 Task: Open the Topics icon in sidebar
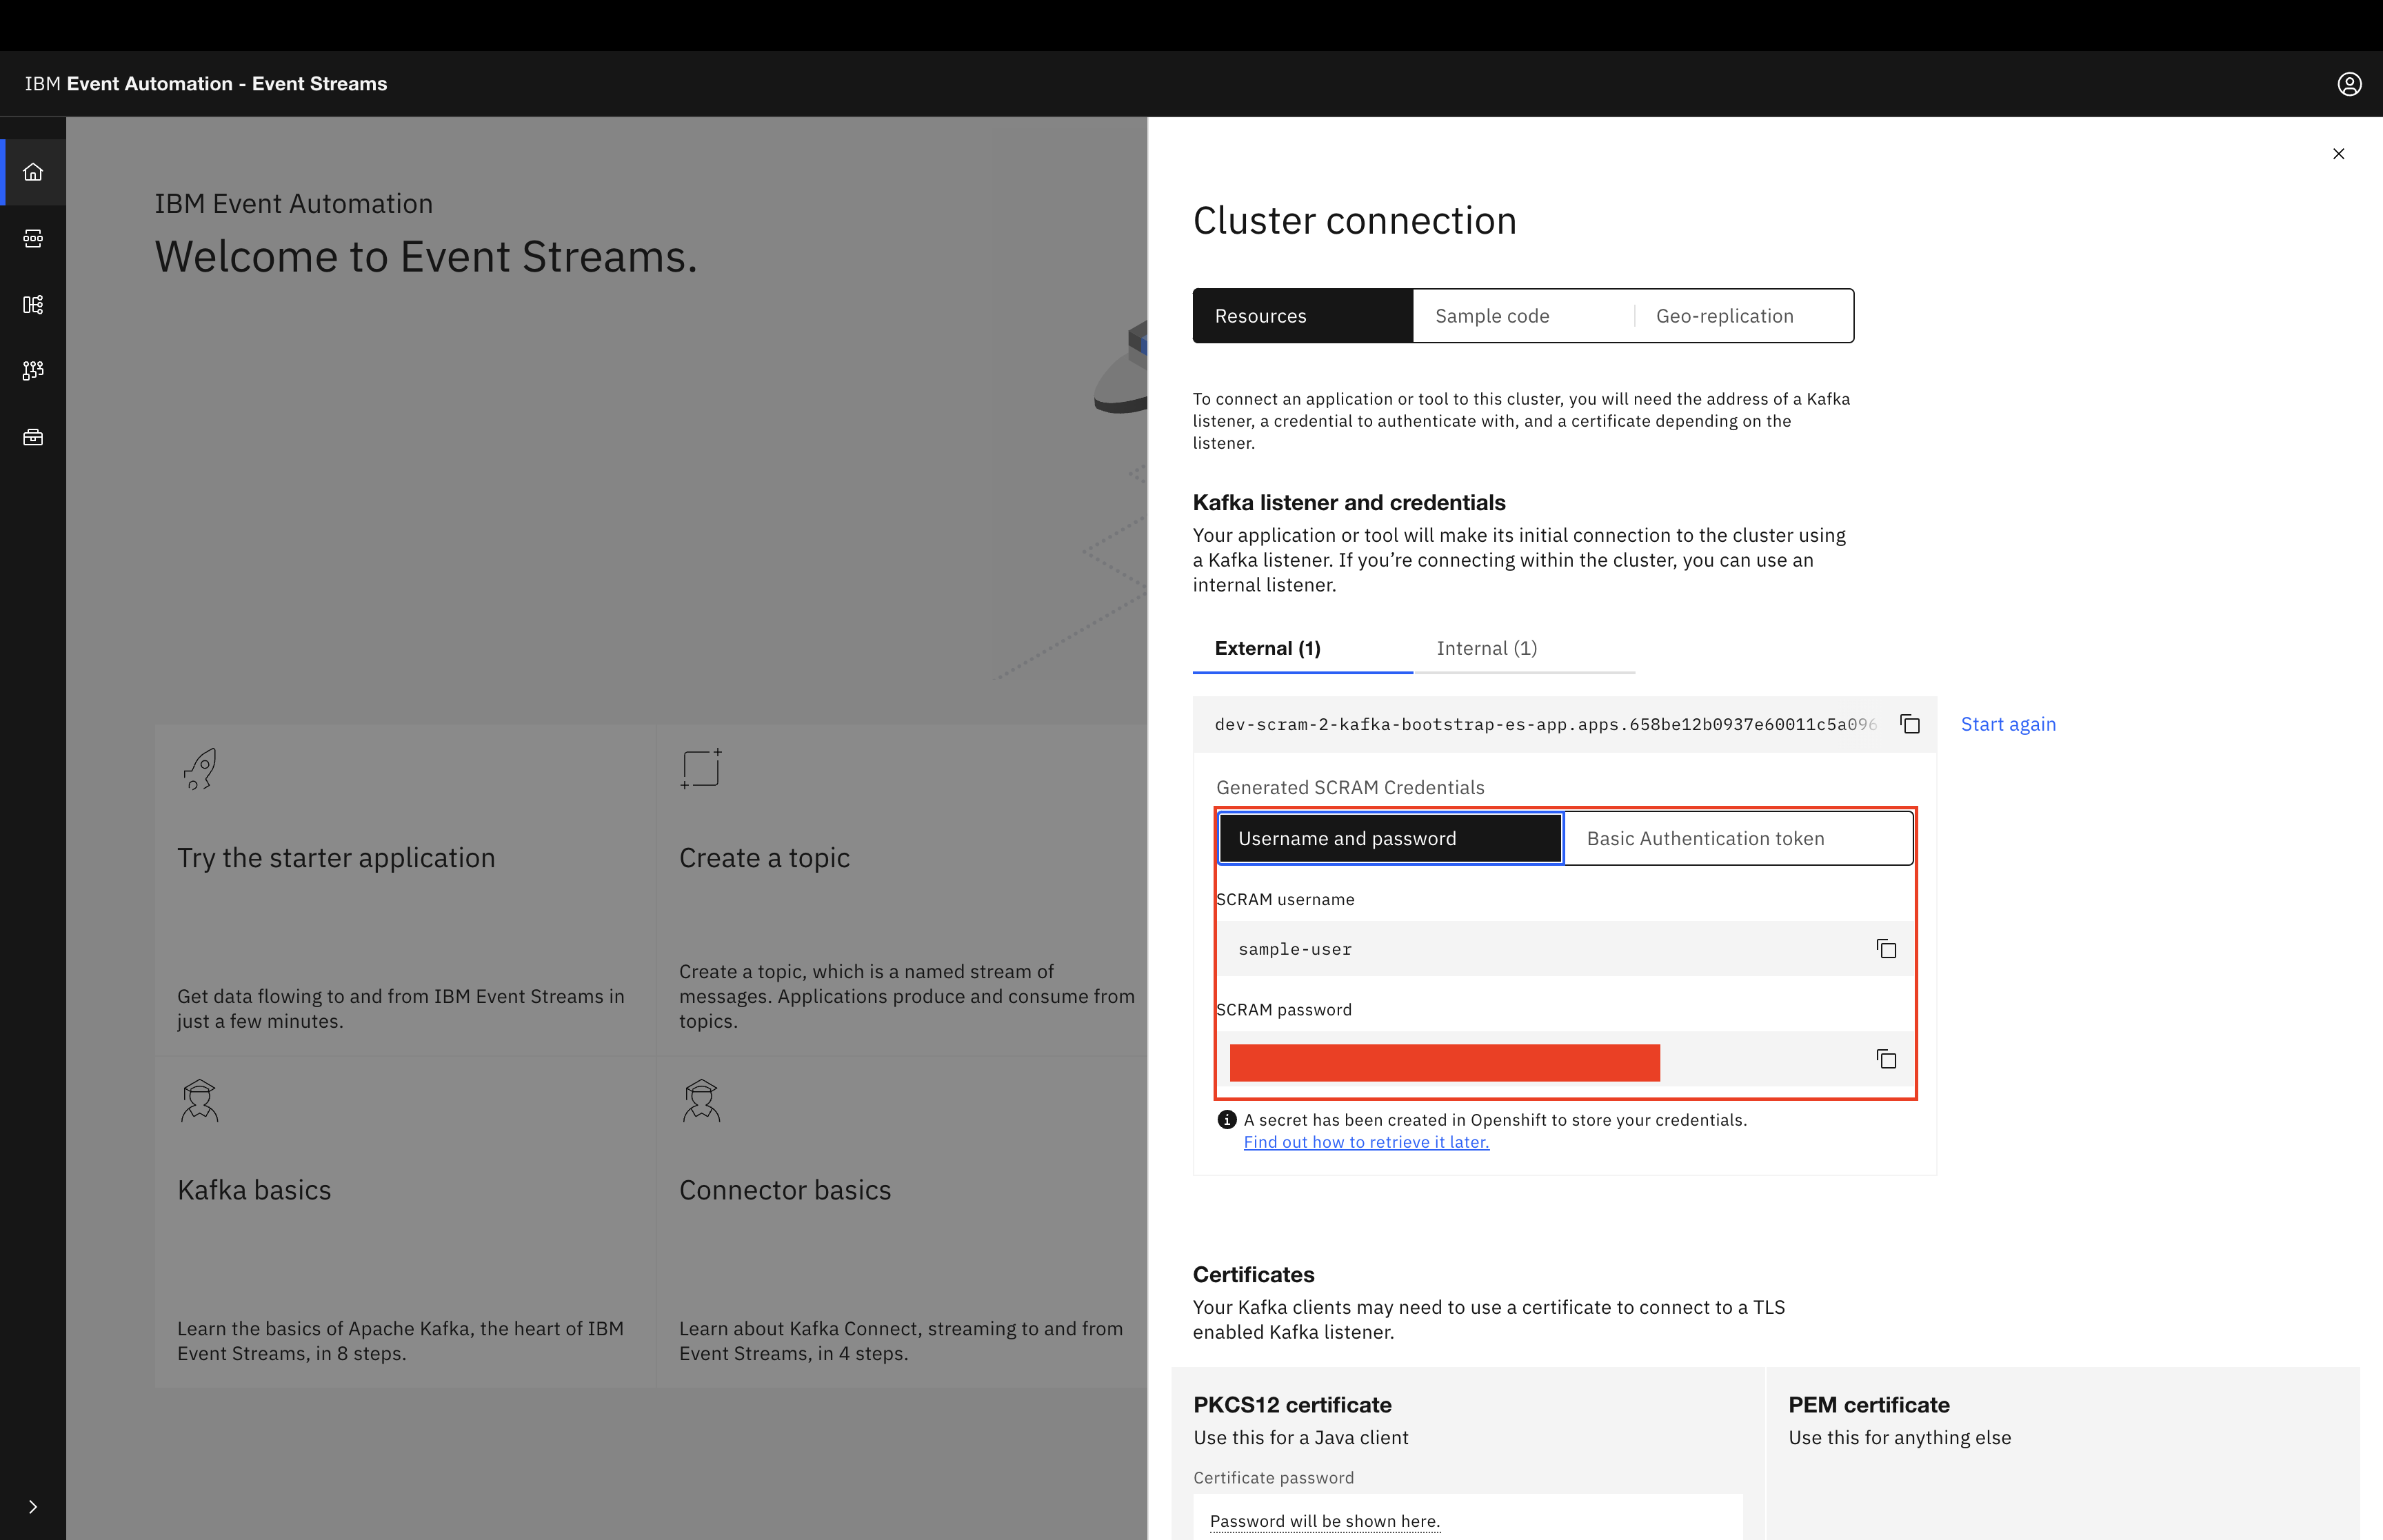click(x=33, y=238)
